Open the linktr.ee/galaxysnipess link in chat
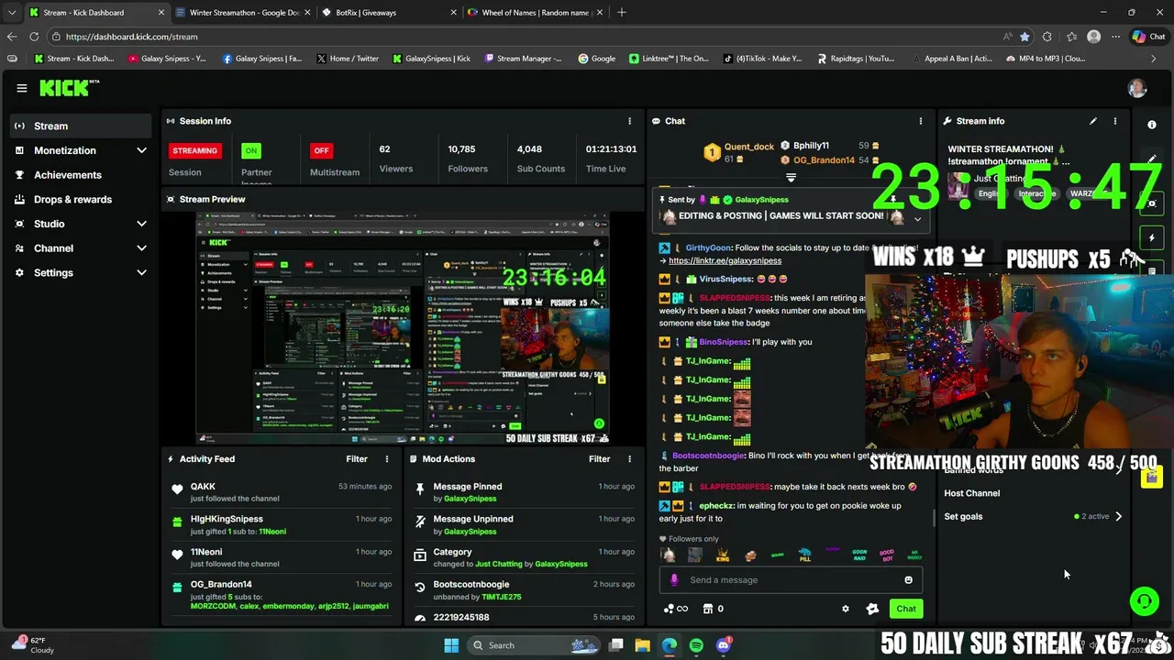1174x660 pixels. tap(725, 260)
